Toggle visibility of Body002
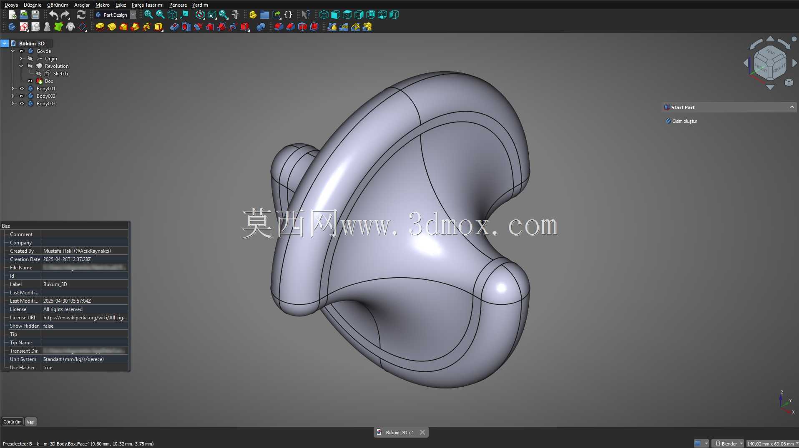Screen dimensions: 799x448 tap(22, 96)
